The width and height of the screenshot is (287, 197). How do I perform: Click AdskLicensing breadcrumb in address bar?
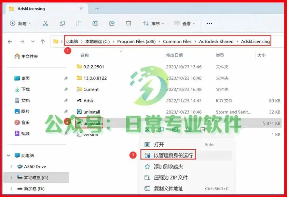(x=255, y=42)
